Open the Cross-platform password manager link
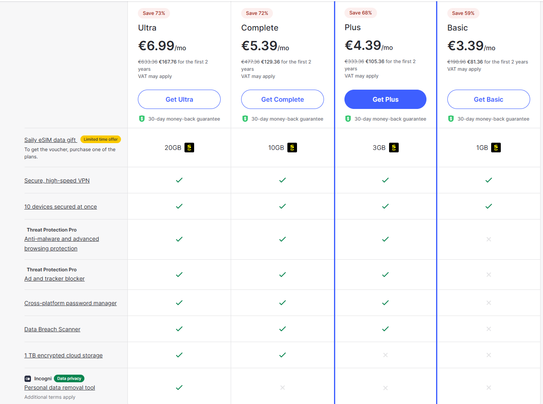 coord(71,303)
